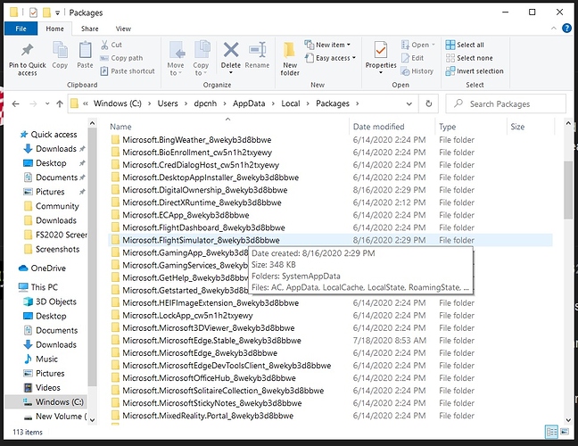Click Pin to Quick access icon
This screenshot has width=578, height=446.
[x=28, y=51]
